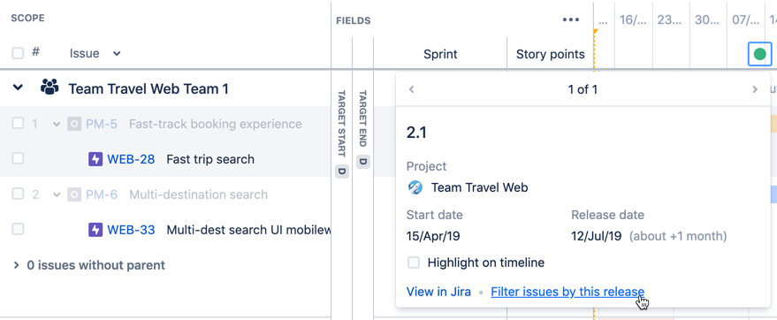
Task: Click the PM-5 issue type icon
Action: coord(74,124)
